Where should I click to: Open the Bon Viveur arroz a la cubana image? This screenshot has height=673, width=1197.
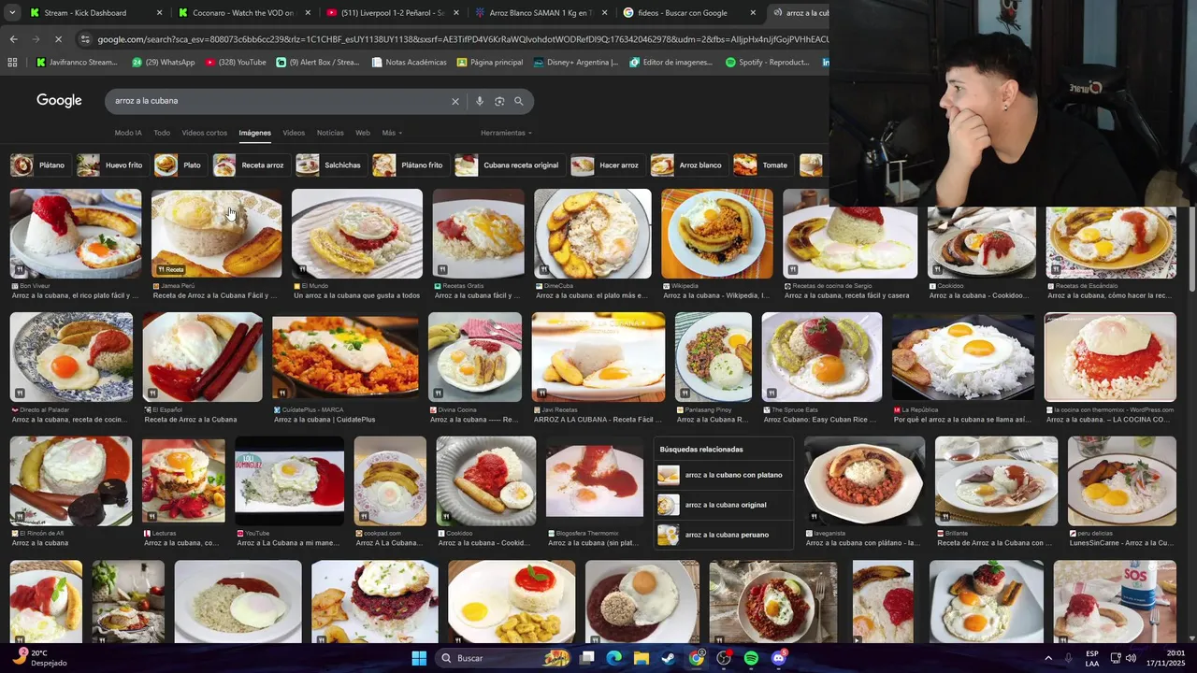(76, 234)
